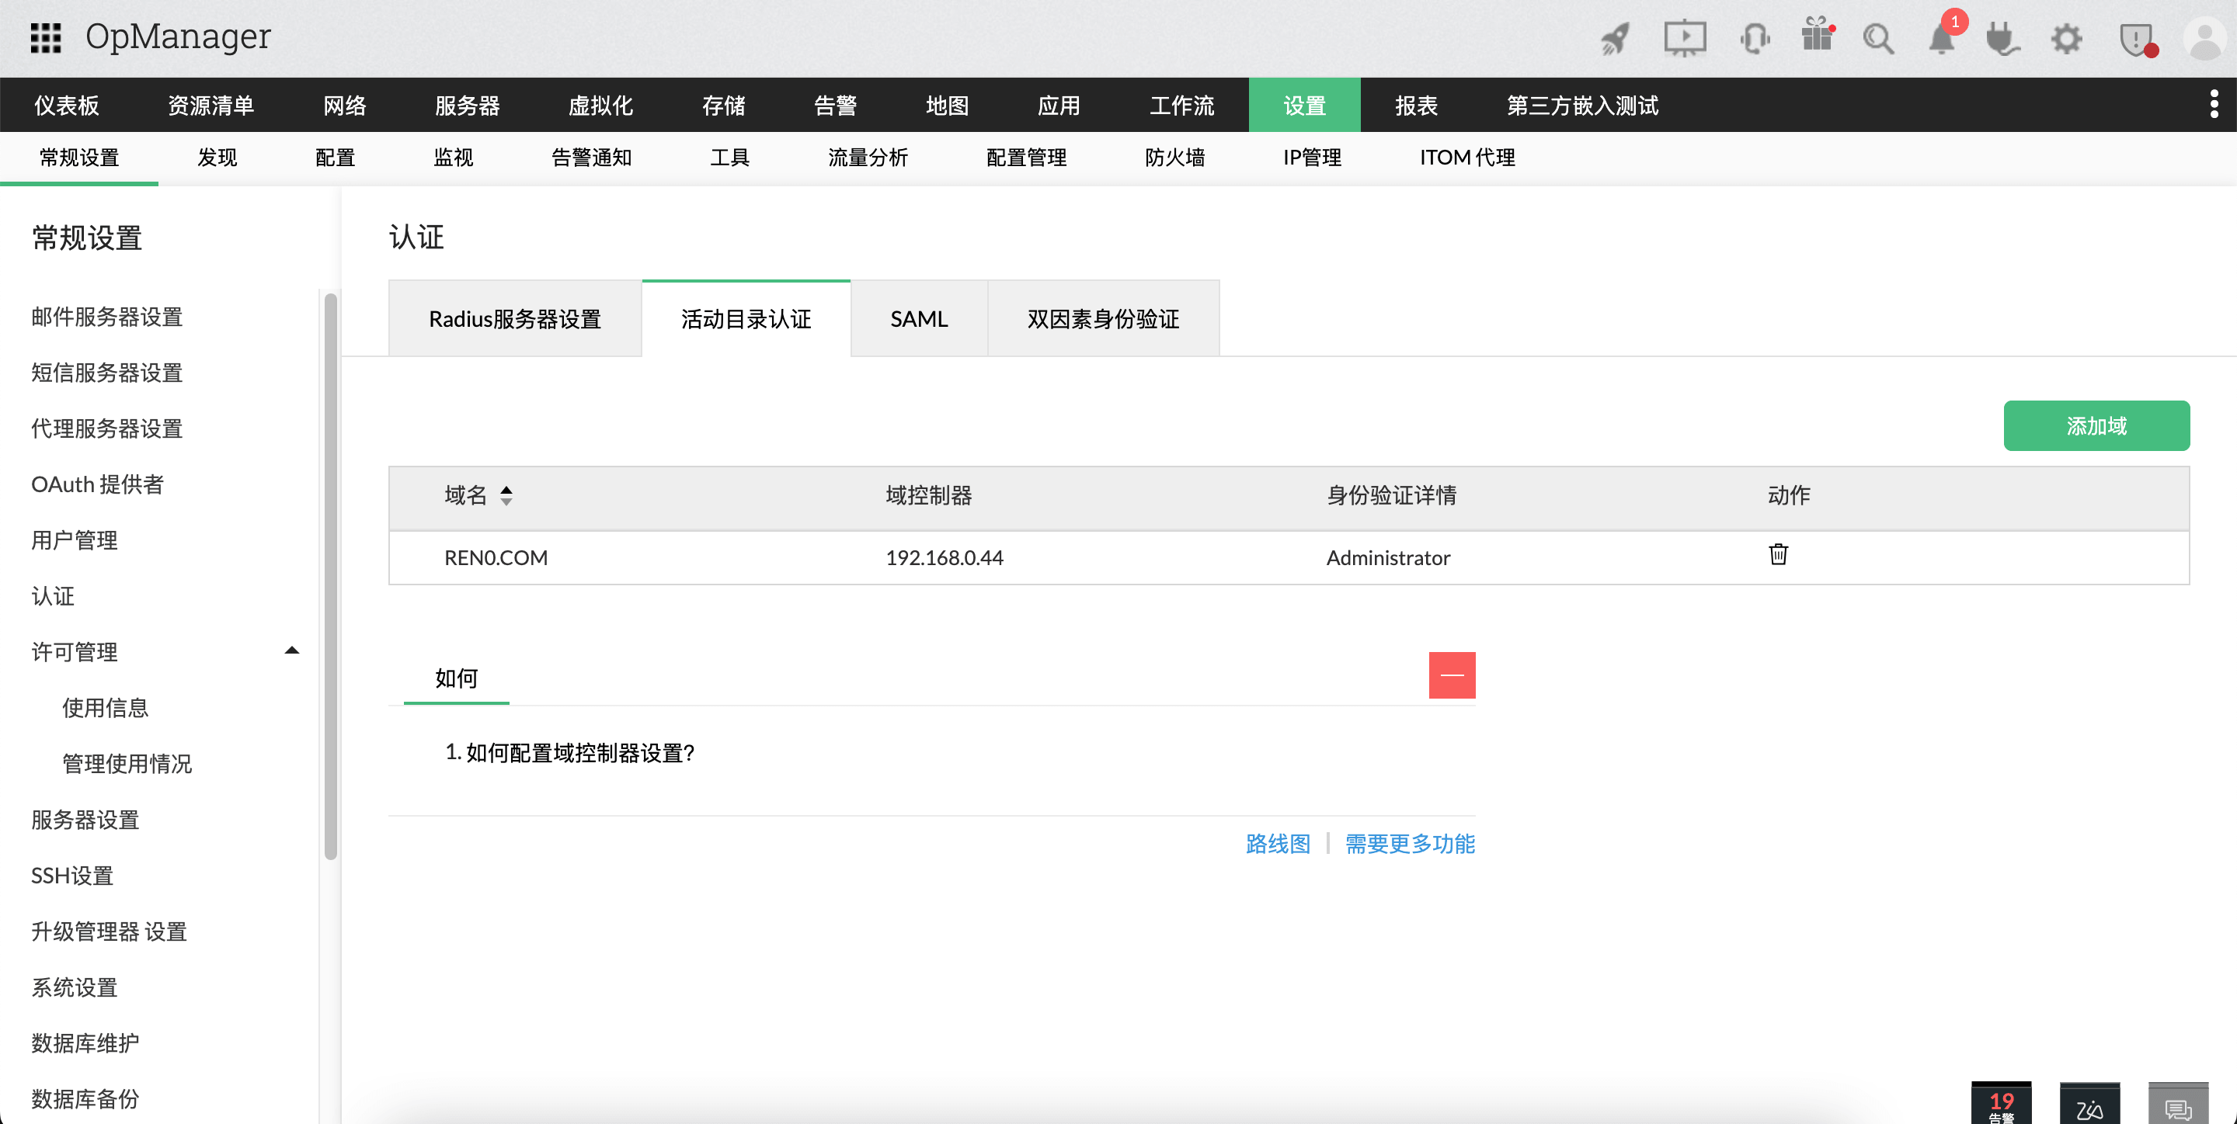Screen dimensions: 2237x1124
Task: Open the video demo icon in the header
Action: click(1686, 38)
